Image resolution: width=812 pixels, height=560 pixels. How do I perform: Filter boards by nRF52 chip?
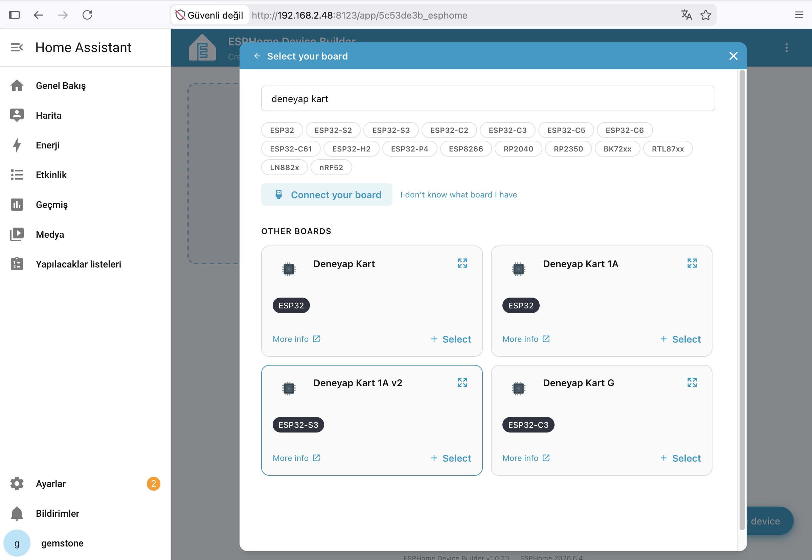331,167
